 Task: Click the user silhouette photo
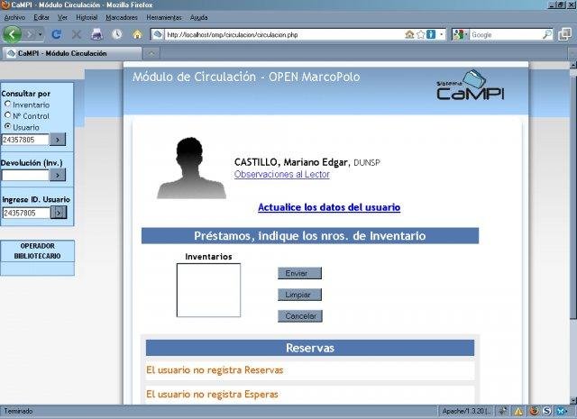(x=191, y=169)
